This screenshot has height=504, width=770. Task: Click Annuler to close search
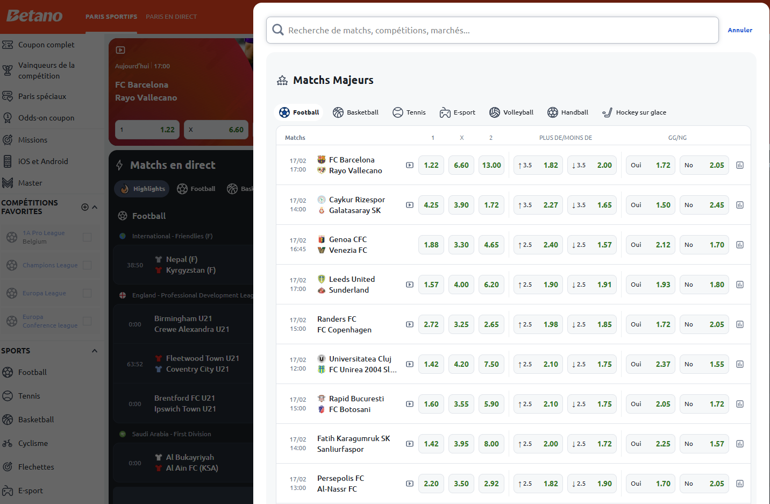pyautogui.click(x=740, y=30)
